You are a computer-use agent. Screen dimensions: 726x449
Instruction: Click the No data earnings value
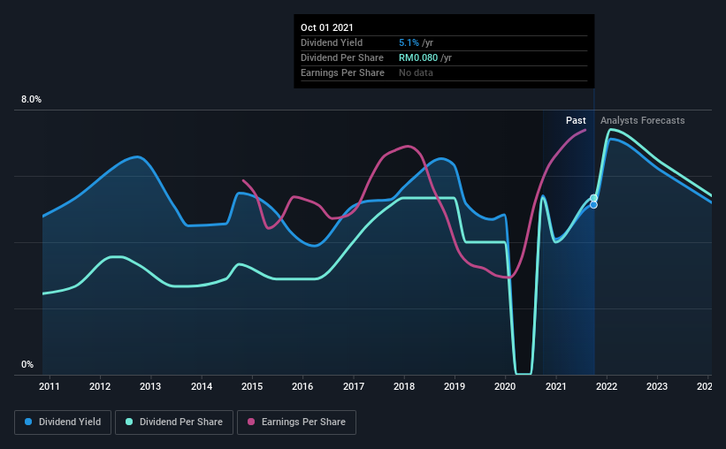click(x=416, y=72)
